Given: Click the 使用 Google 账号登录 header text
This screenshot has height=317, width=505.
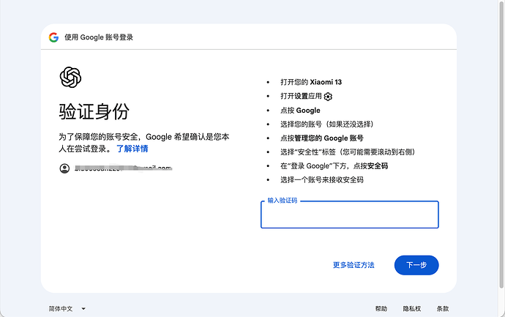Looking at the screenshot, I should pyautogui.click(x=99, y=37).
